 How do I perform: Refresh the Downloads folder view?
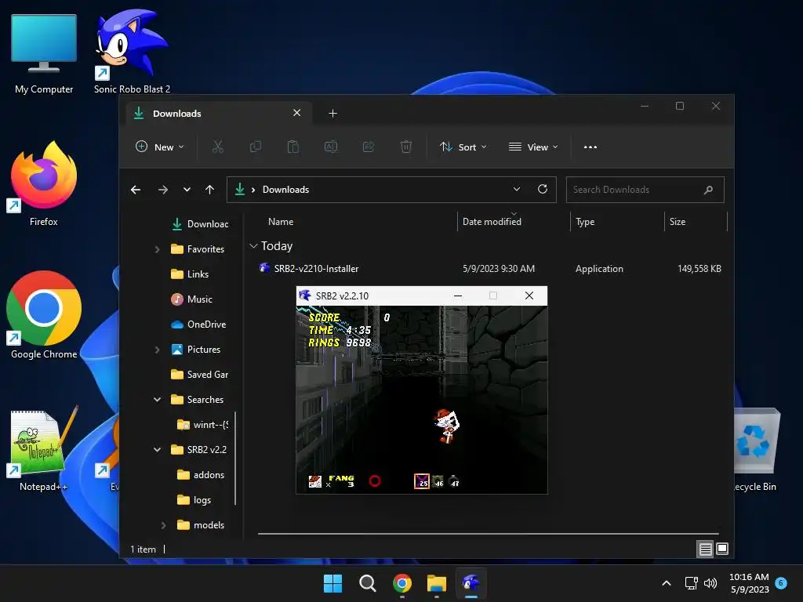[543, 190]
